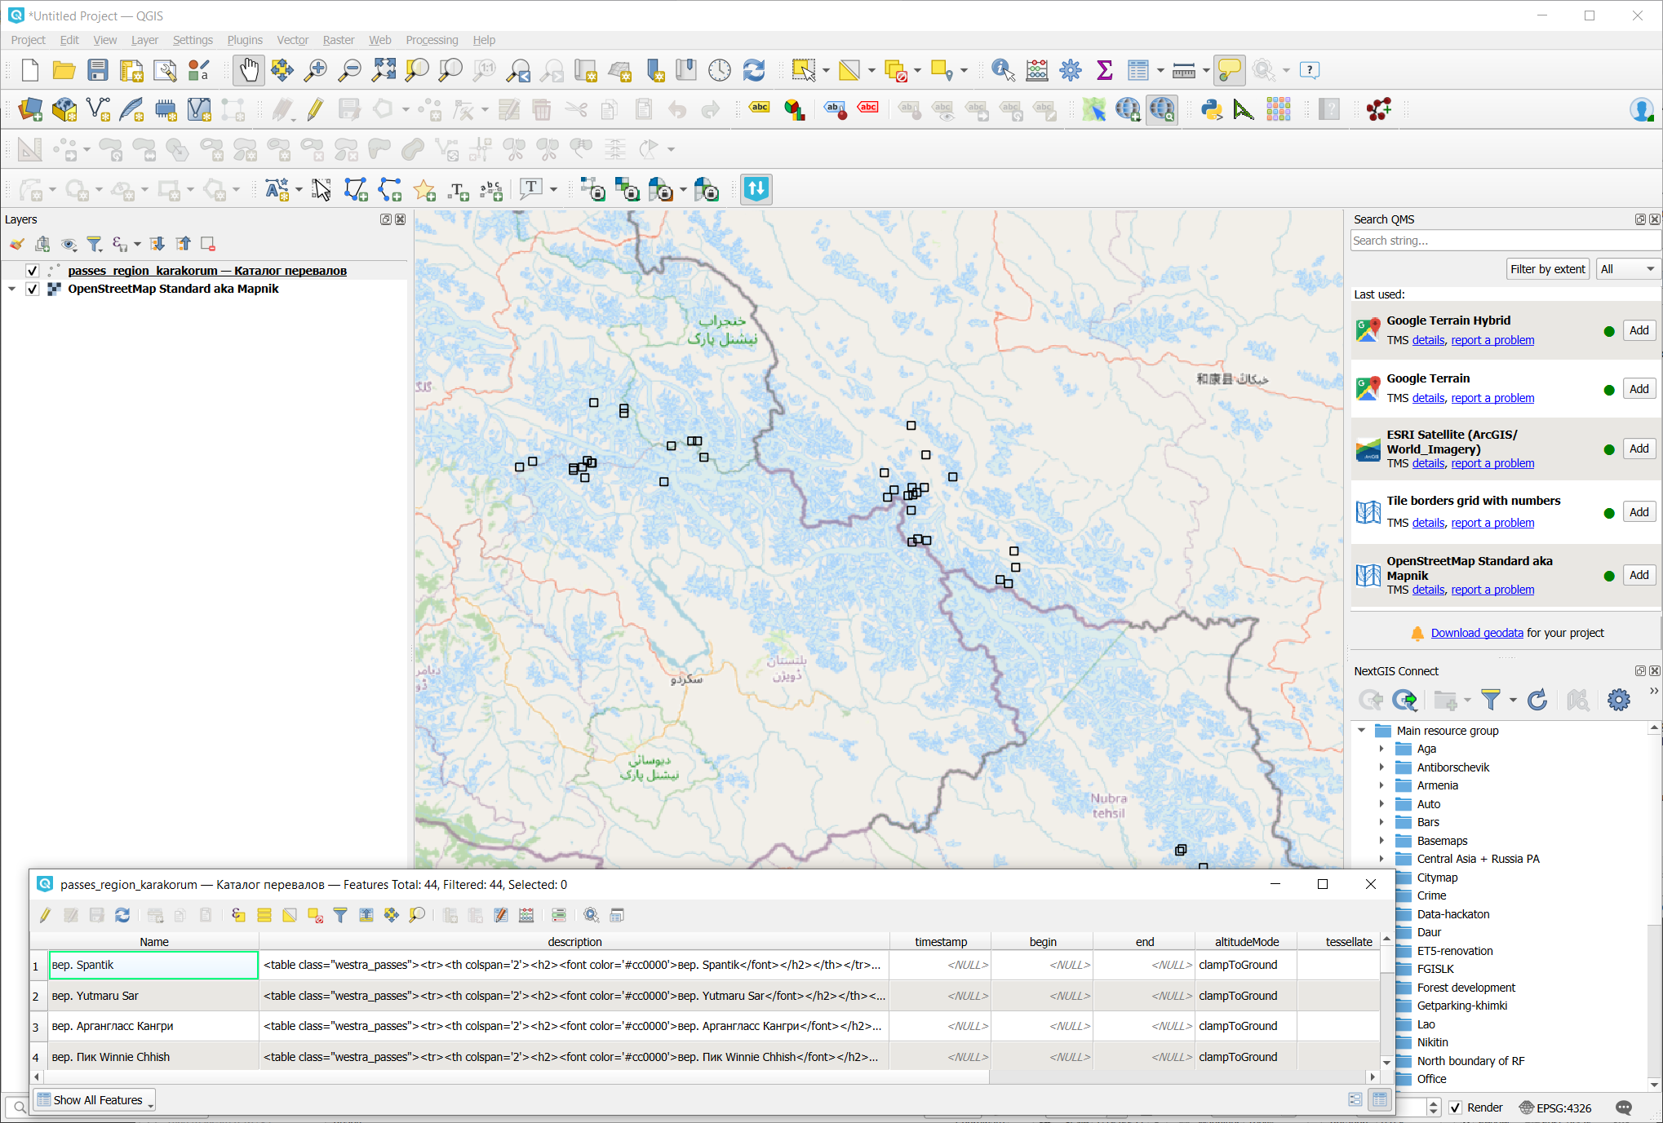1663x1123 pixels.
Task: Select the Forest development resource folder
Action: point(1466,988)
